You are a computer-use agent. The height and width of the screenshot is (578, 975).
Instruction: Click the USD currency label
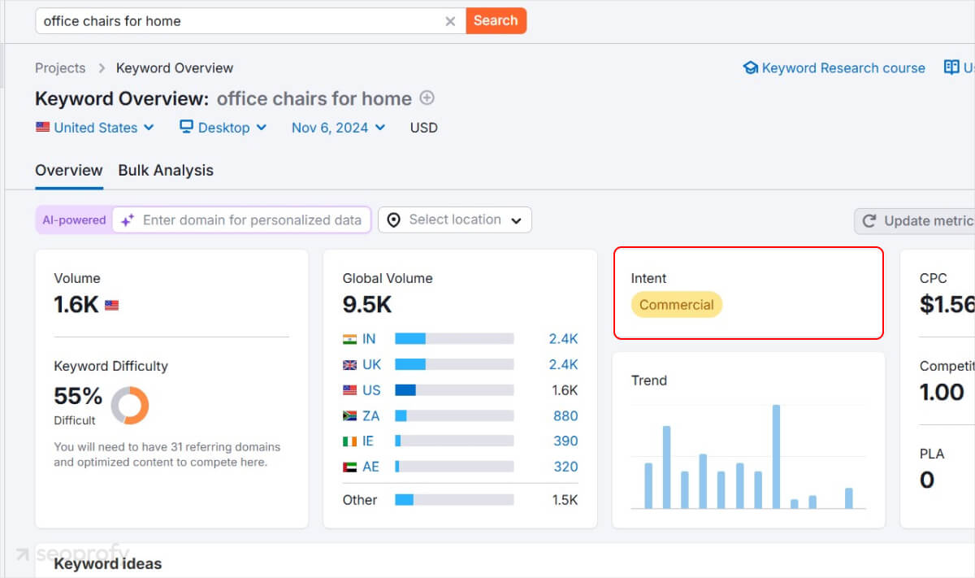[x=424, y=128]
